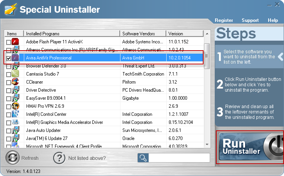Screen dimensions: 284x176
Task: Uncheck the Avira AntiVir Professional checkbox
Action: [x=8, y=58]
